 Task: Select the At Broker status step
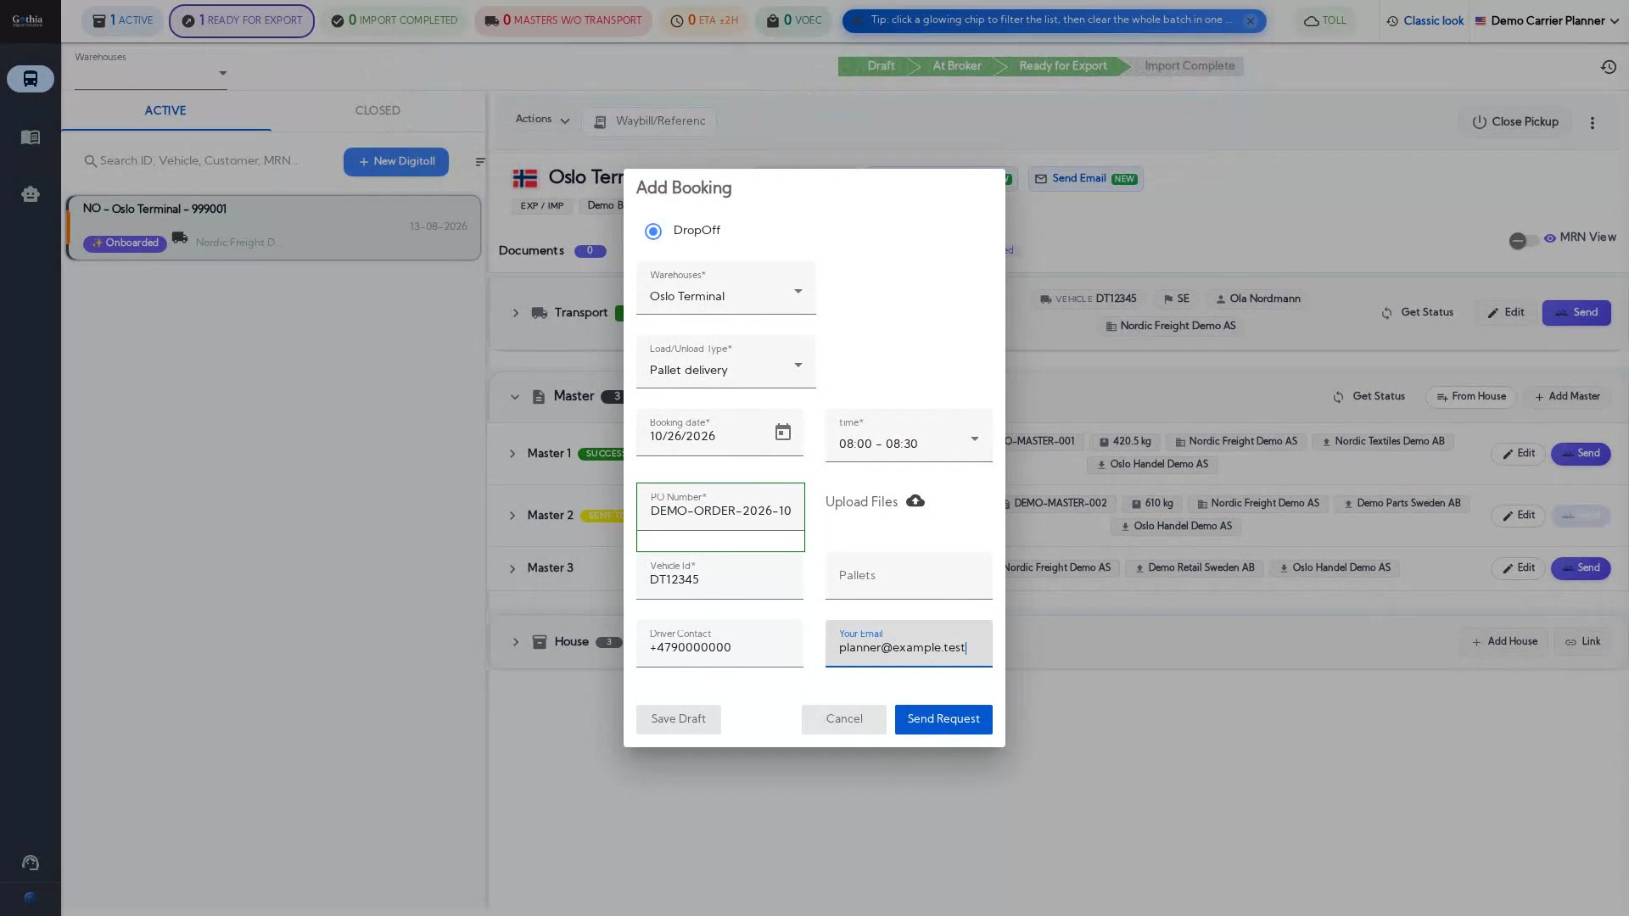[x=956, y=66]
